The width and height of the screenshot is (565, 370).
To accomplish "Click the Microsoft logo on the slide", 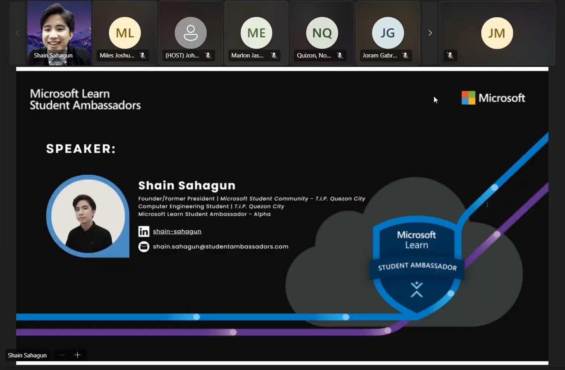I will point(493,98).
